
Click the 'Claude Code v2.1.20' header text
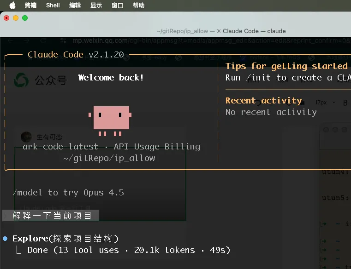pyautogui.click(x=76, y=54)
